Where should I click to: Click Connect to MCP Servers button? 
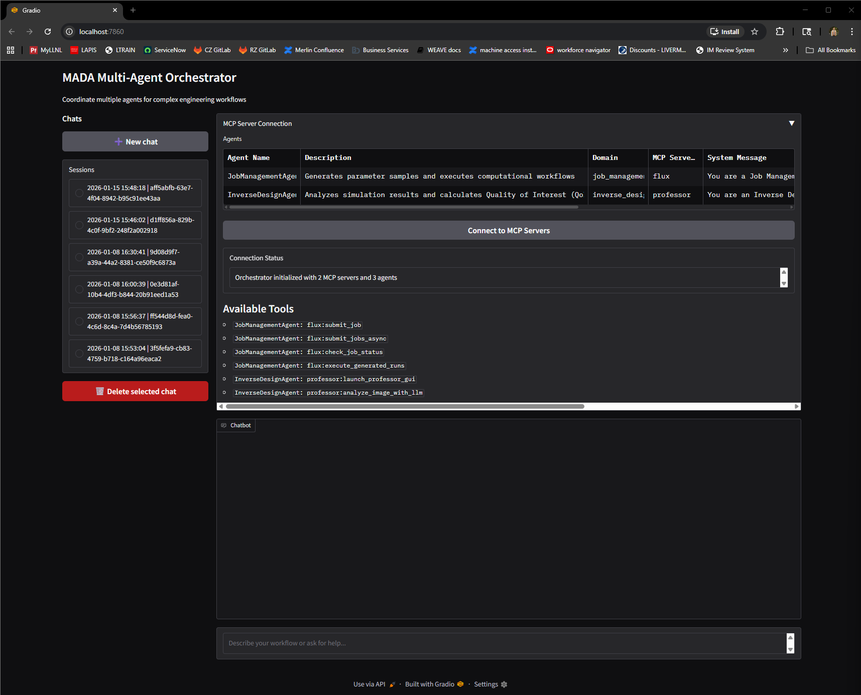click(x=509, y=231)
